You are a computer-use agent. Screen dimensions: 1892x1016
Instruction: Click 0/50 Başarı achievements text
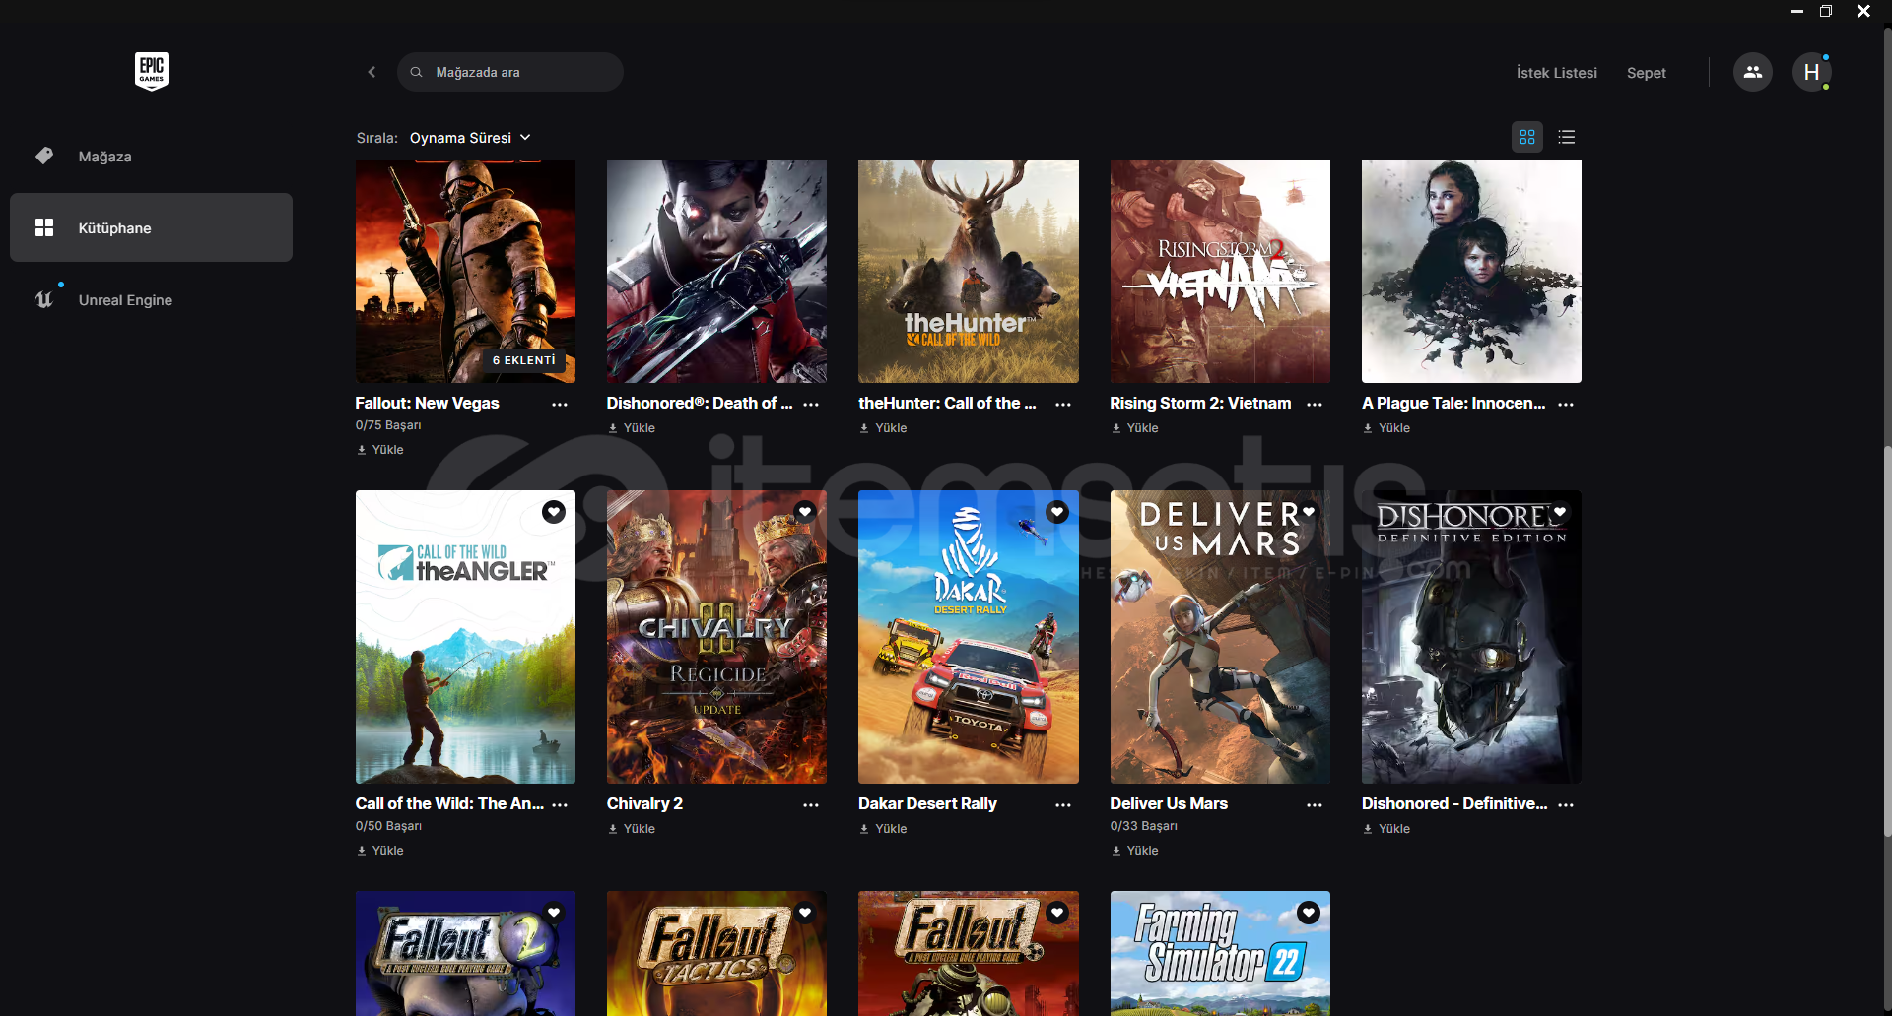(388, 826)
